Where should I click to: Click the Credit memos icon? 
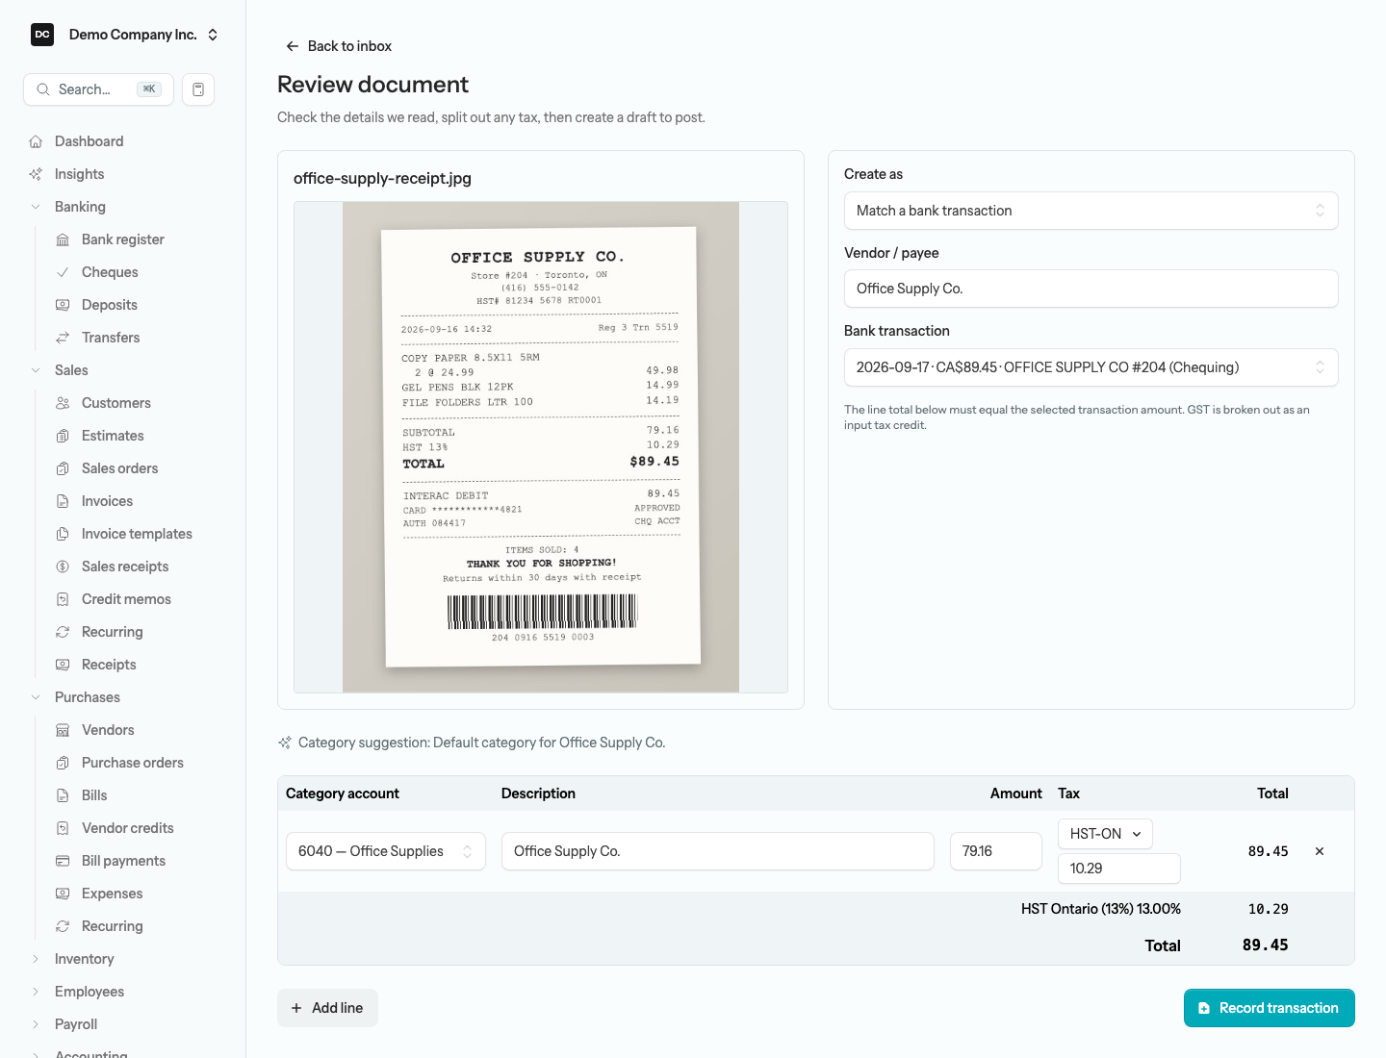click(x=63, y=599)
